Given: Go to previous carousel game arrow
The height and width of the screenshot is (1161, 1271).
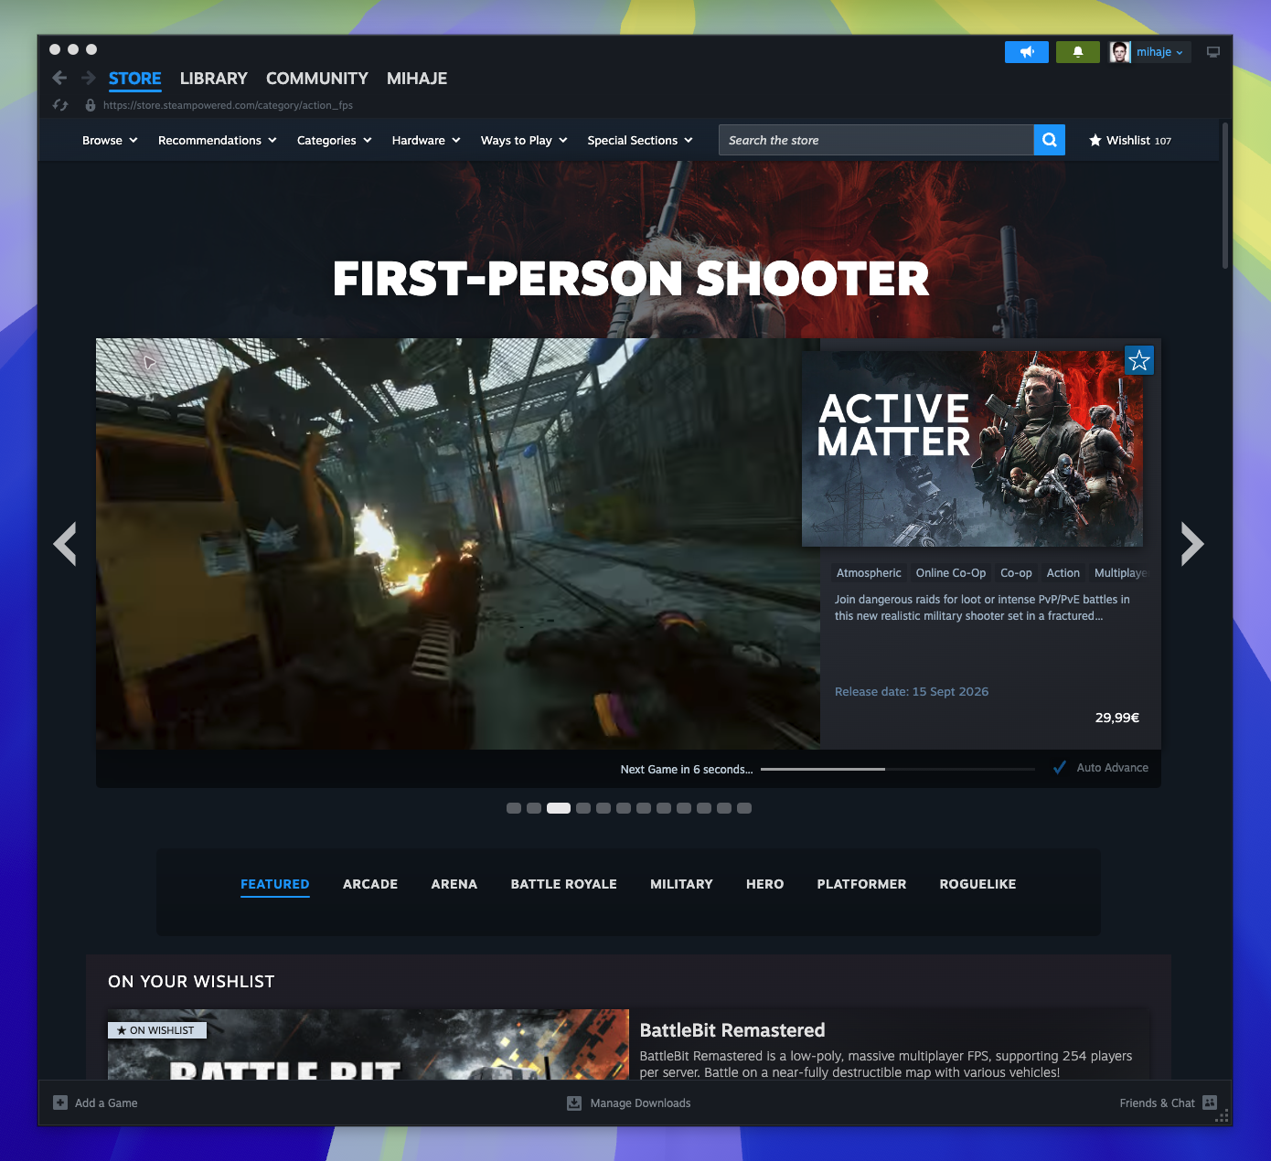Looking at the screenshot, I should point(65,544).
